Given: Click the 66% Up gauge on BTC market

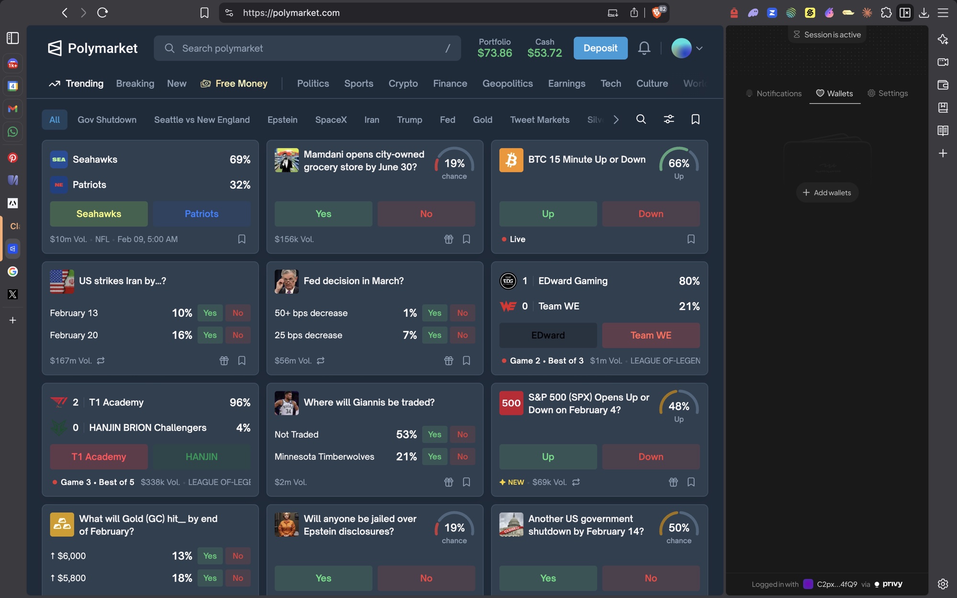Looking at the screenshot, I should (679, 164).
